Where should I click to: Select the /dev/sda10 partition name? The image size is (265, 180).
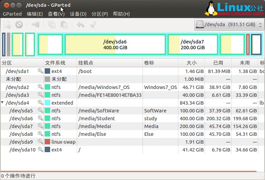coord(23,149)
